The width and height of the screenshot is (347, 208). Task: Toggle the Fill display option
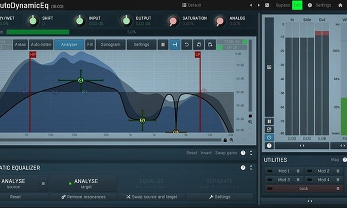(x=90, y=45)
